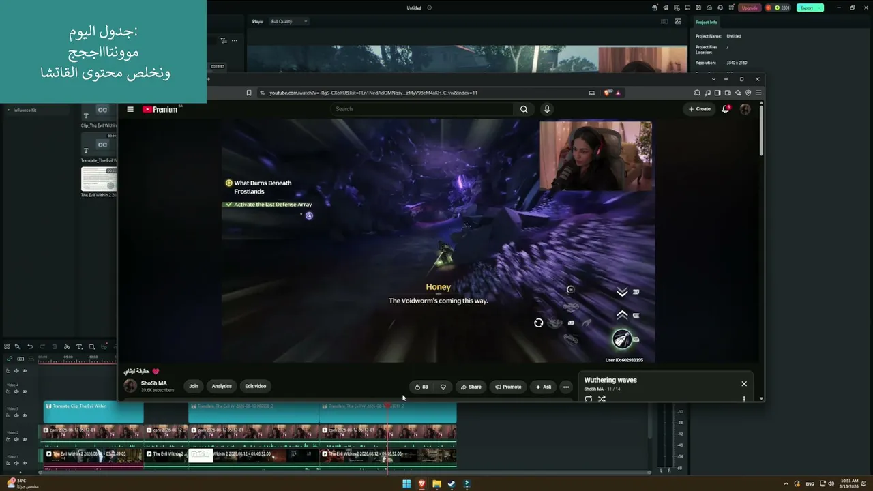This screenshot has height=491, width=873.
Task: Toggle timeline link icon above the tracks
Action: [10, 358]
